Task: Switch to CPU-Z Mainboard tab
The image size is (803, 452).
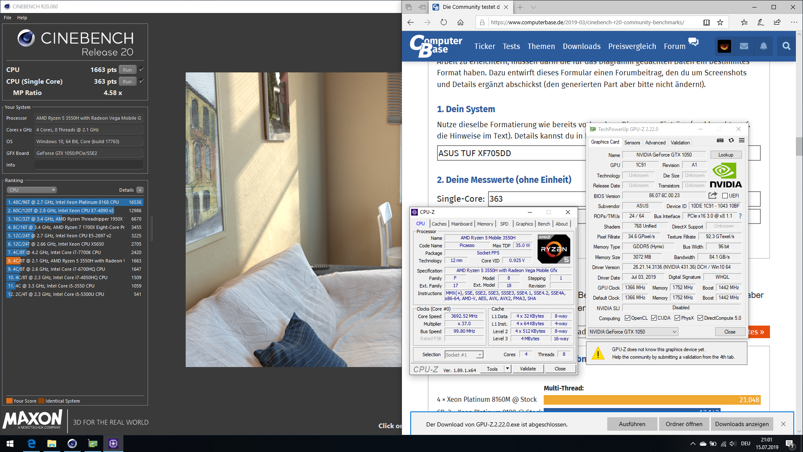Action: click(x=461, y=224)
